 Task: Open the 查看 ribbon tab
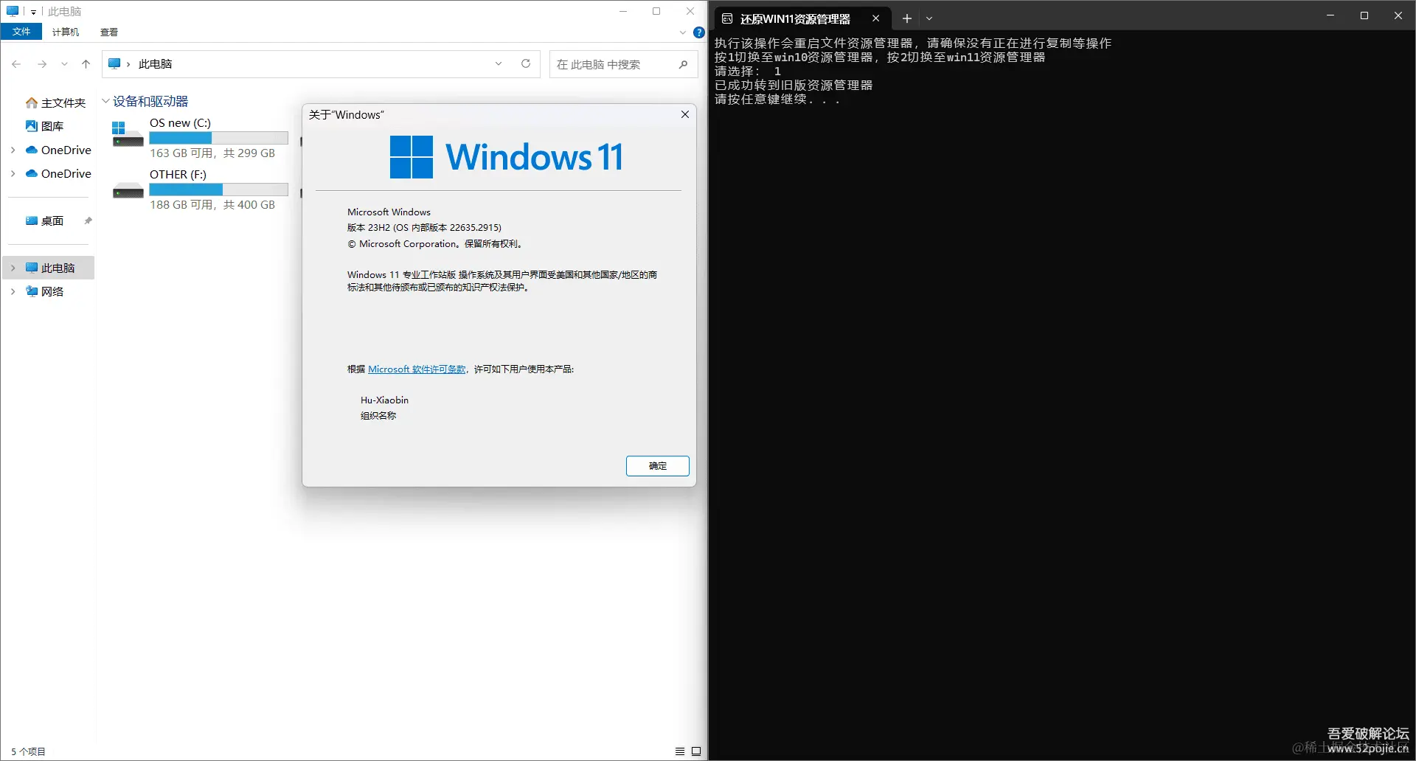tap(109, 32)
